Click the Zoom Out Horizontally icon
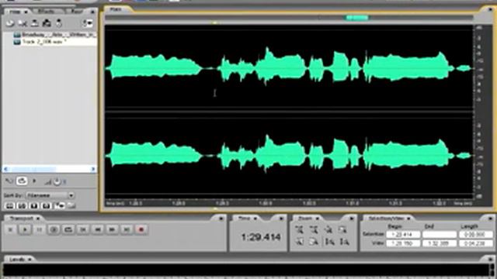 (314, 229)
